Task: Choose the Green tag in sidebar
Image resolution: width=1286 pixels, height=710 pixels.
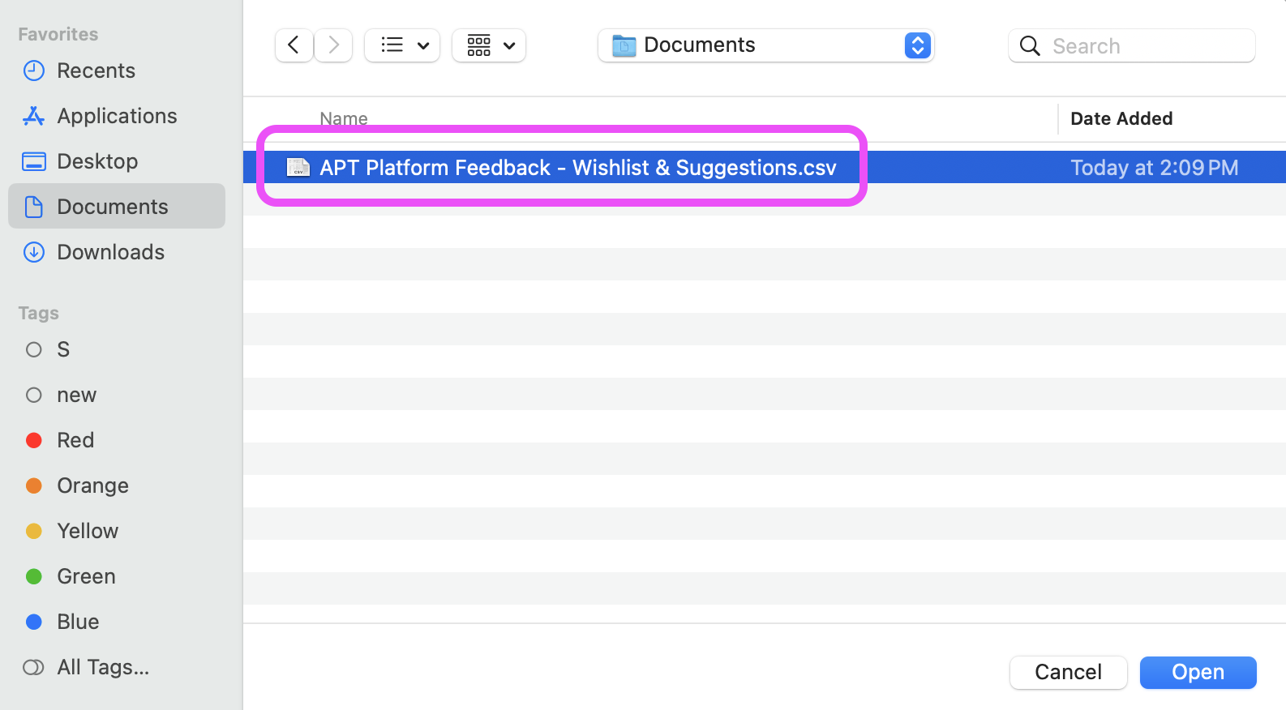Action: (x=86, y=576)
